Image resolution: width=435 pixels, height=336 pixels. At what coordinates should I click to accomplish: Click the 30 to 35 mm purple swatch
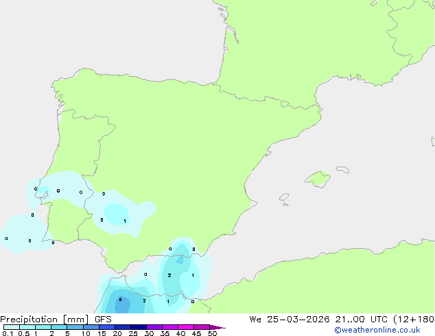point(154,327)
